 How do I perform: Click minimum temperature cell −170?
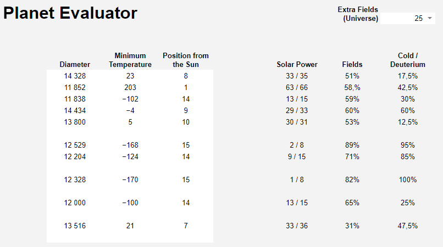[x=130, y=179]
